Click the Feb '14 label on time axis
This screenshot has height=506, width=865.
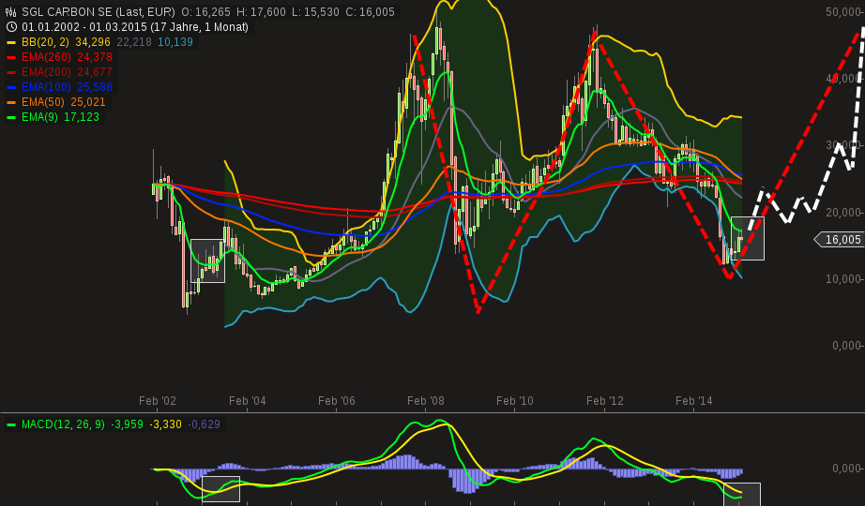694,401
